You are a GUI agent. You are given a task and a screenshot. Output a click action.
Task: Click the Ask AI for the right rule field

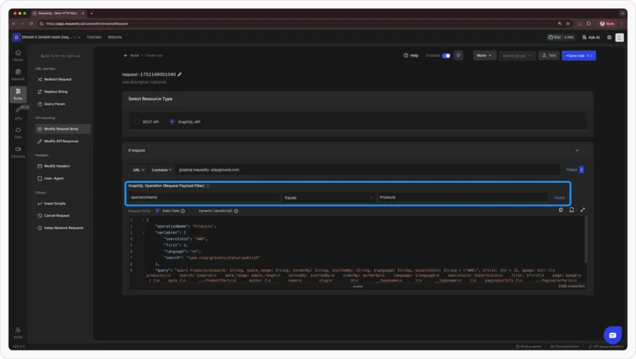(61, 56)
